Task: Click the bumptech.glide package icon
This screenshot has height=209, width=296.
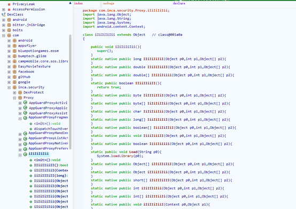Action: [14, 56]
